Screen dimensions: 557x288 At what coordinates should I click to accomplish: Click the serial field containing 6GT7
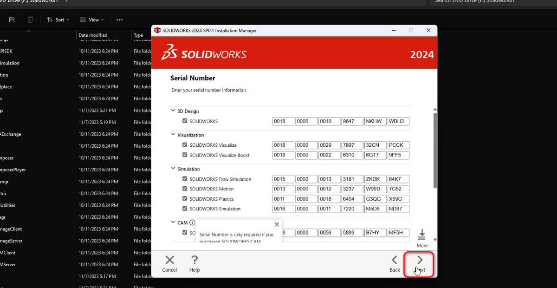375,155
